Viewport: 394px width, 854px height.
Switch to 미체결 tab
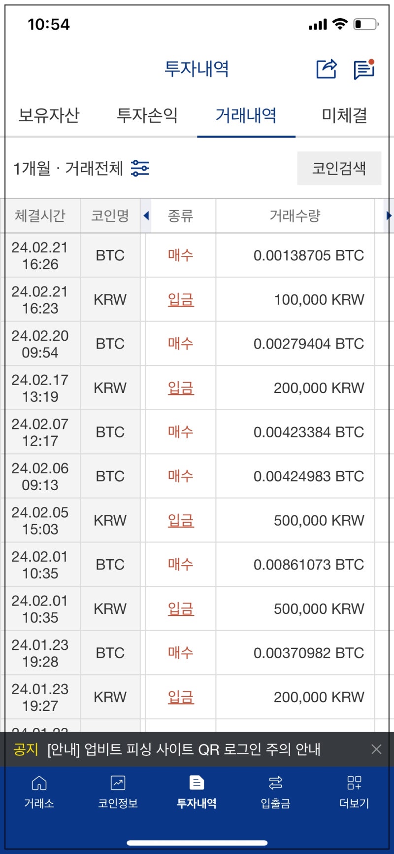[344, 115]
